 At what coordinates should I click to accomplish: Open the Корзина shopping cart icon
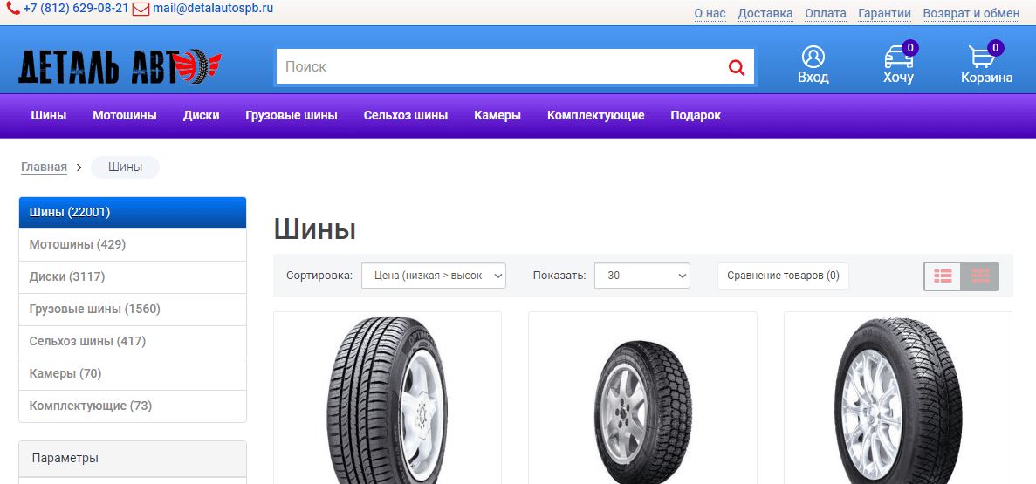[x=984, y=58]
